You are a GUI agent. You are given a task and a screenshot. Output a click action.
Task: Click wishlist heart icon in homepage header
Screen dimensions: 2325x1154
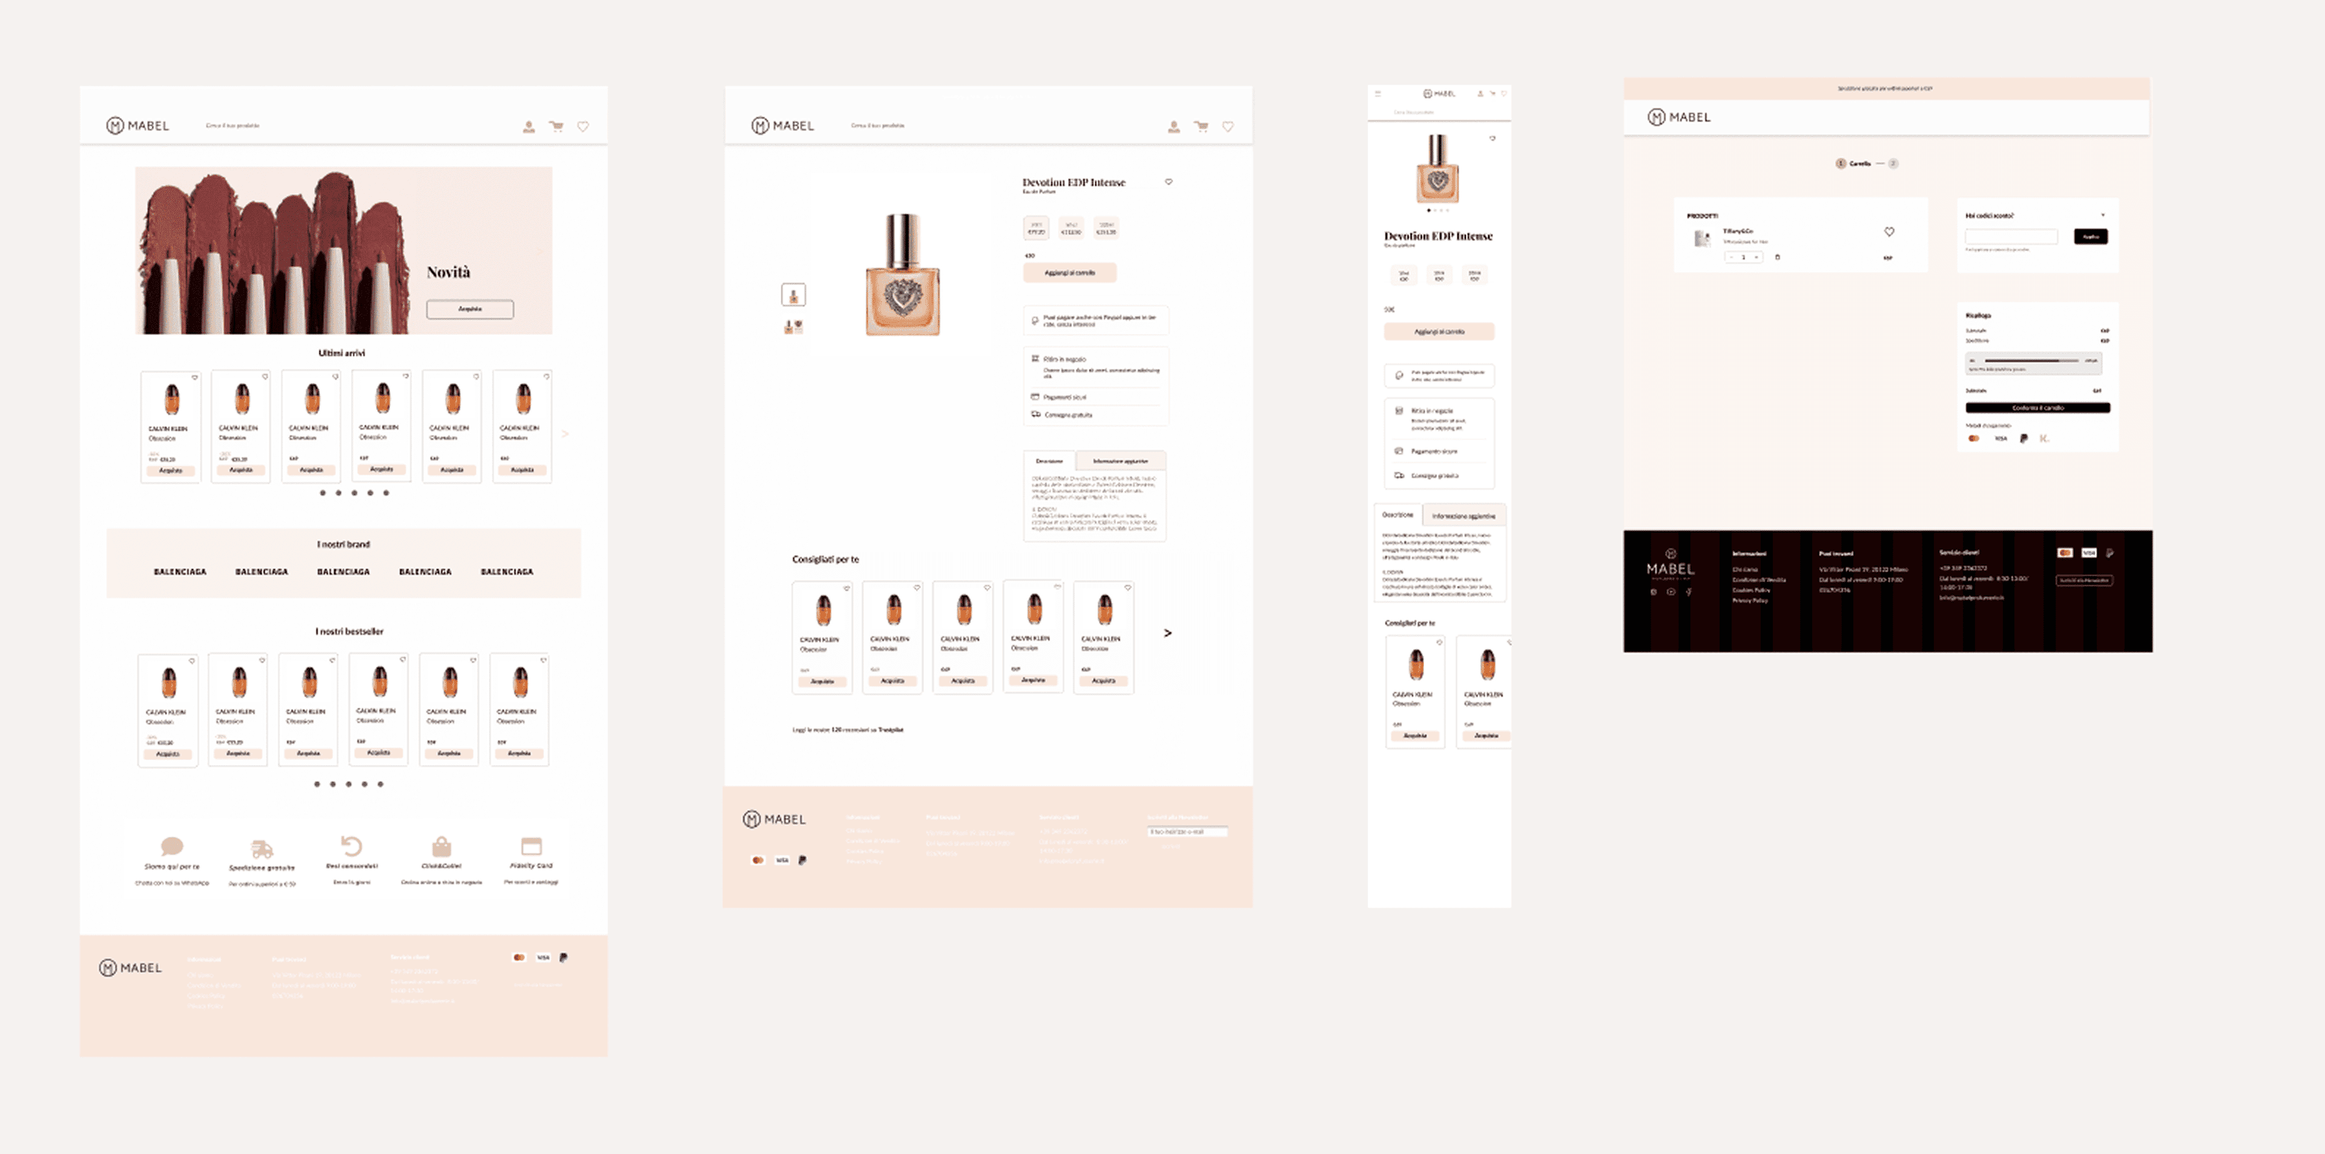coord(583,127)
